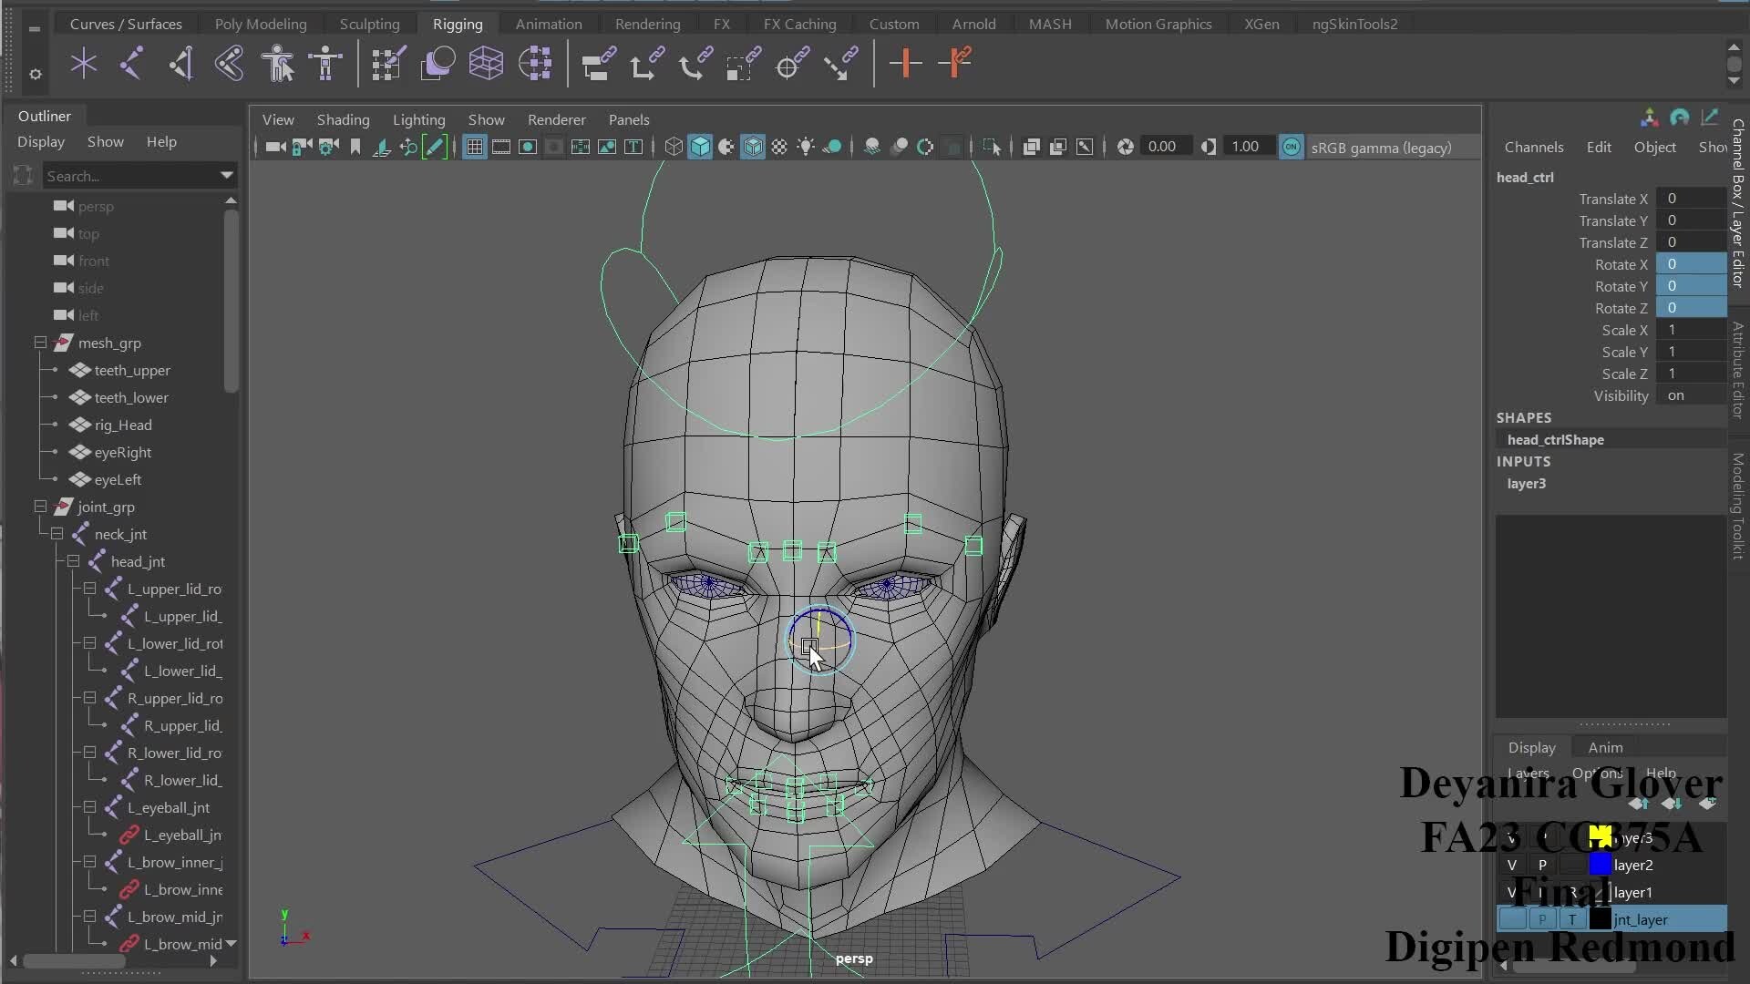Toggle the grid display icon in the viewport toolbar
This screenshot has height=984, width=1750.
pyautogui.click(x=475, y=147)
